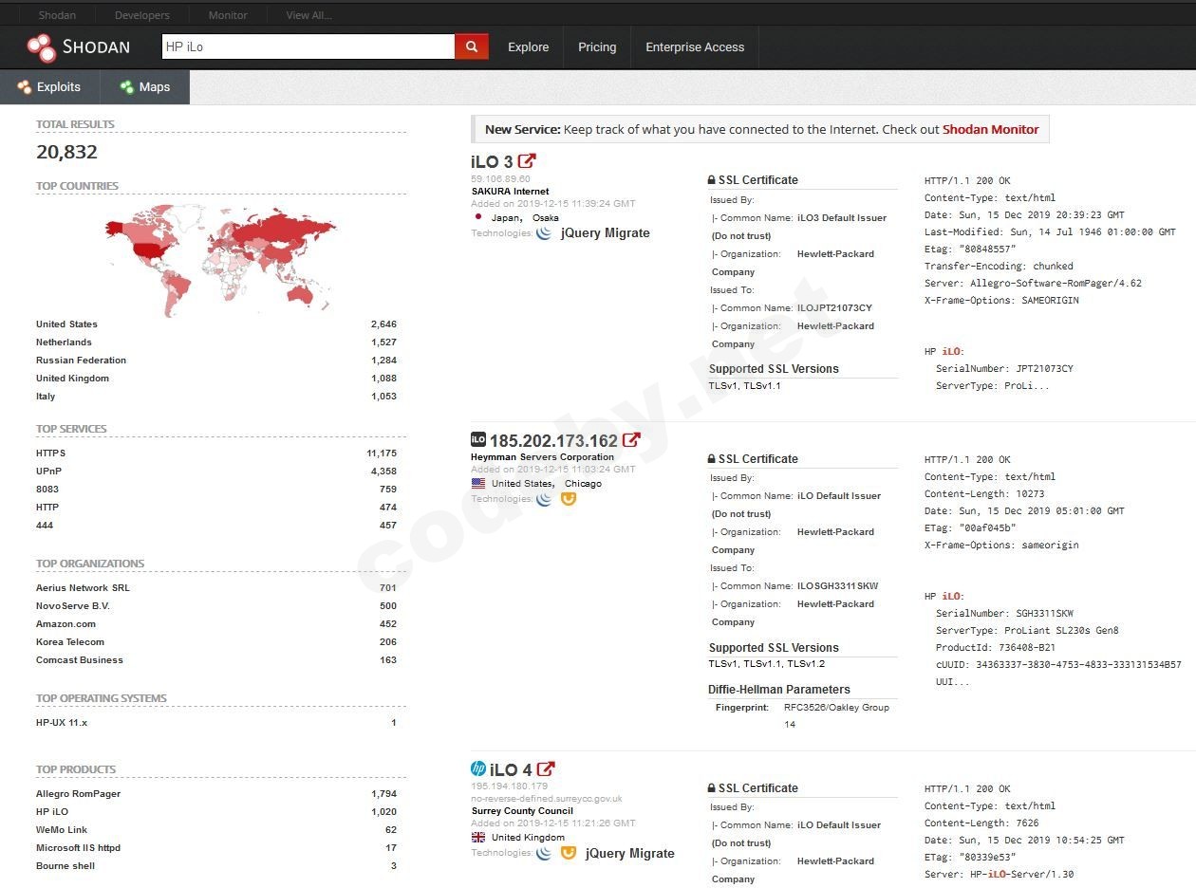
Task: Filter results by Netherlands
Action: point(64,342)
